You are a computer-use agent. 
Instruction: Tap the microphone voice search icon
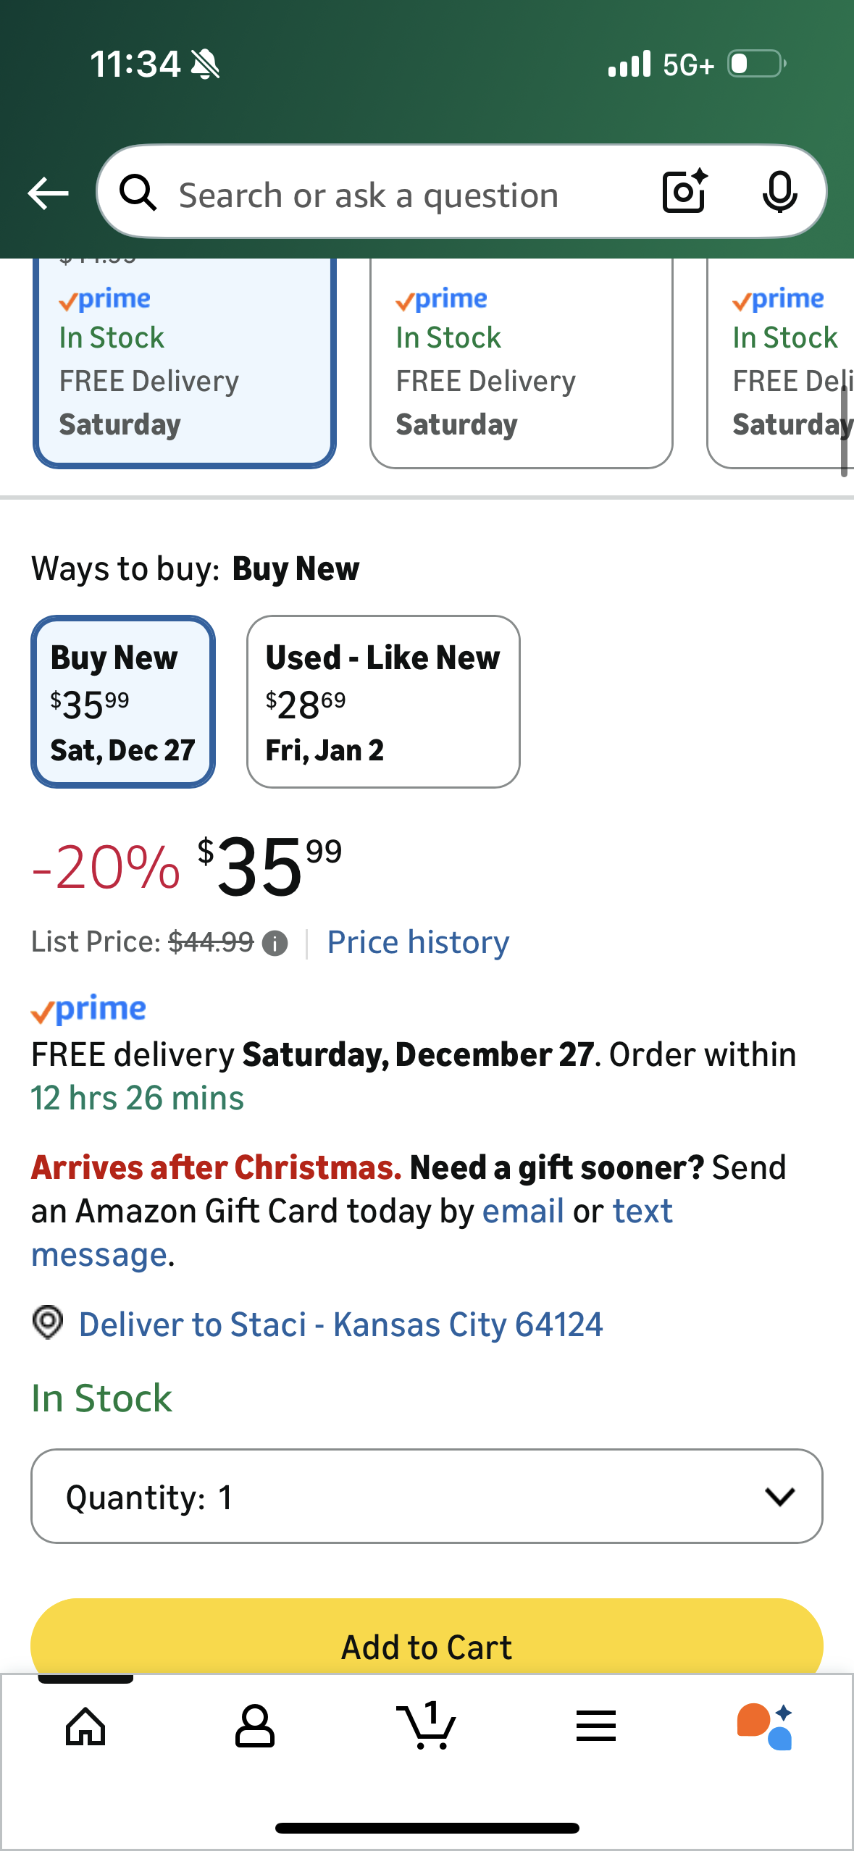coord(779,192)
